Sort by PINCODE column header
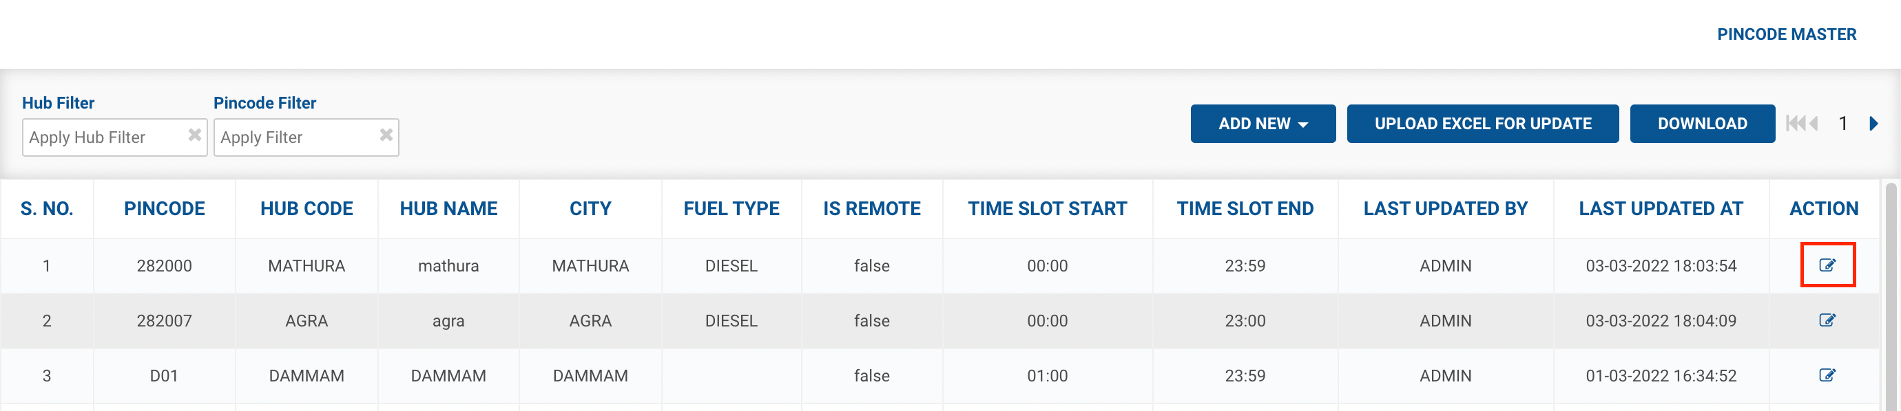This screenshot has height=411, width=1901. (x=164, y=209)
